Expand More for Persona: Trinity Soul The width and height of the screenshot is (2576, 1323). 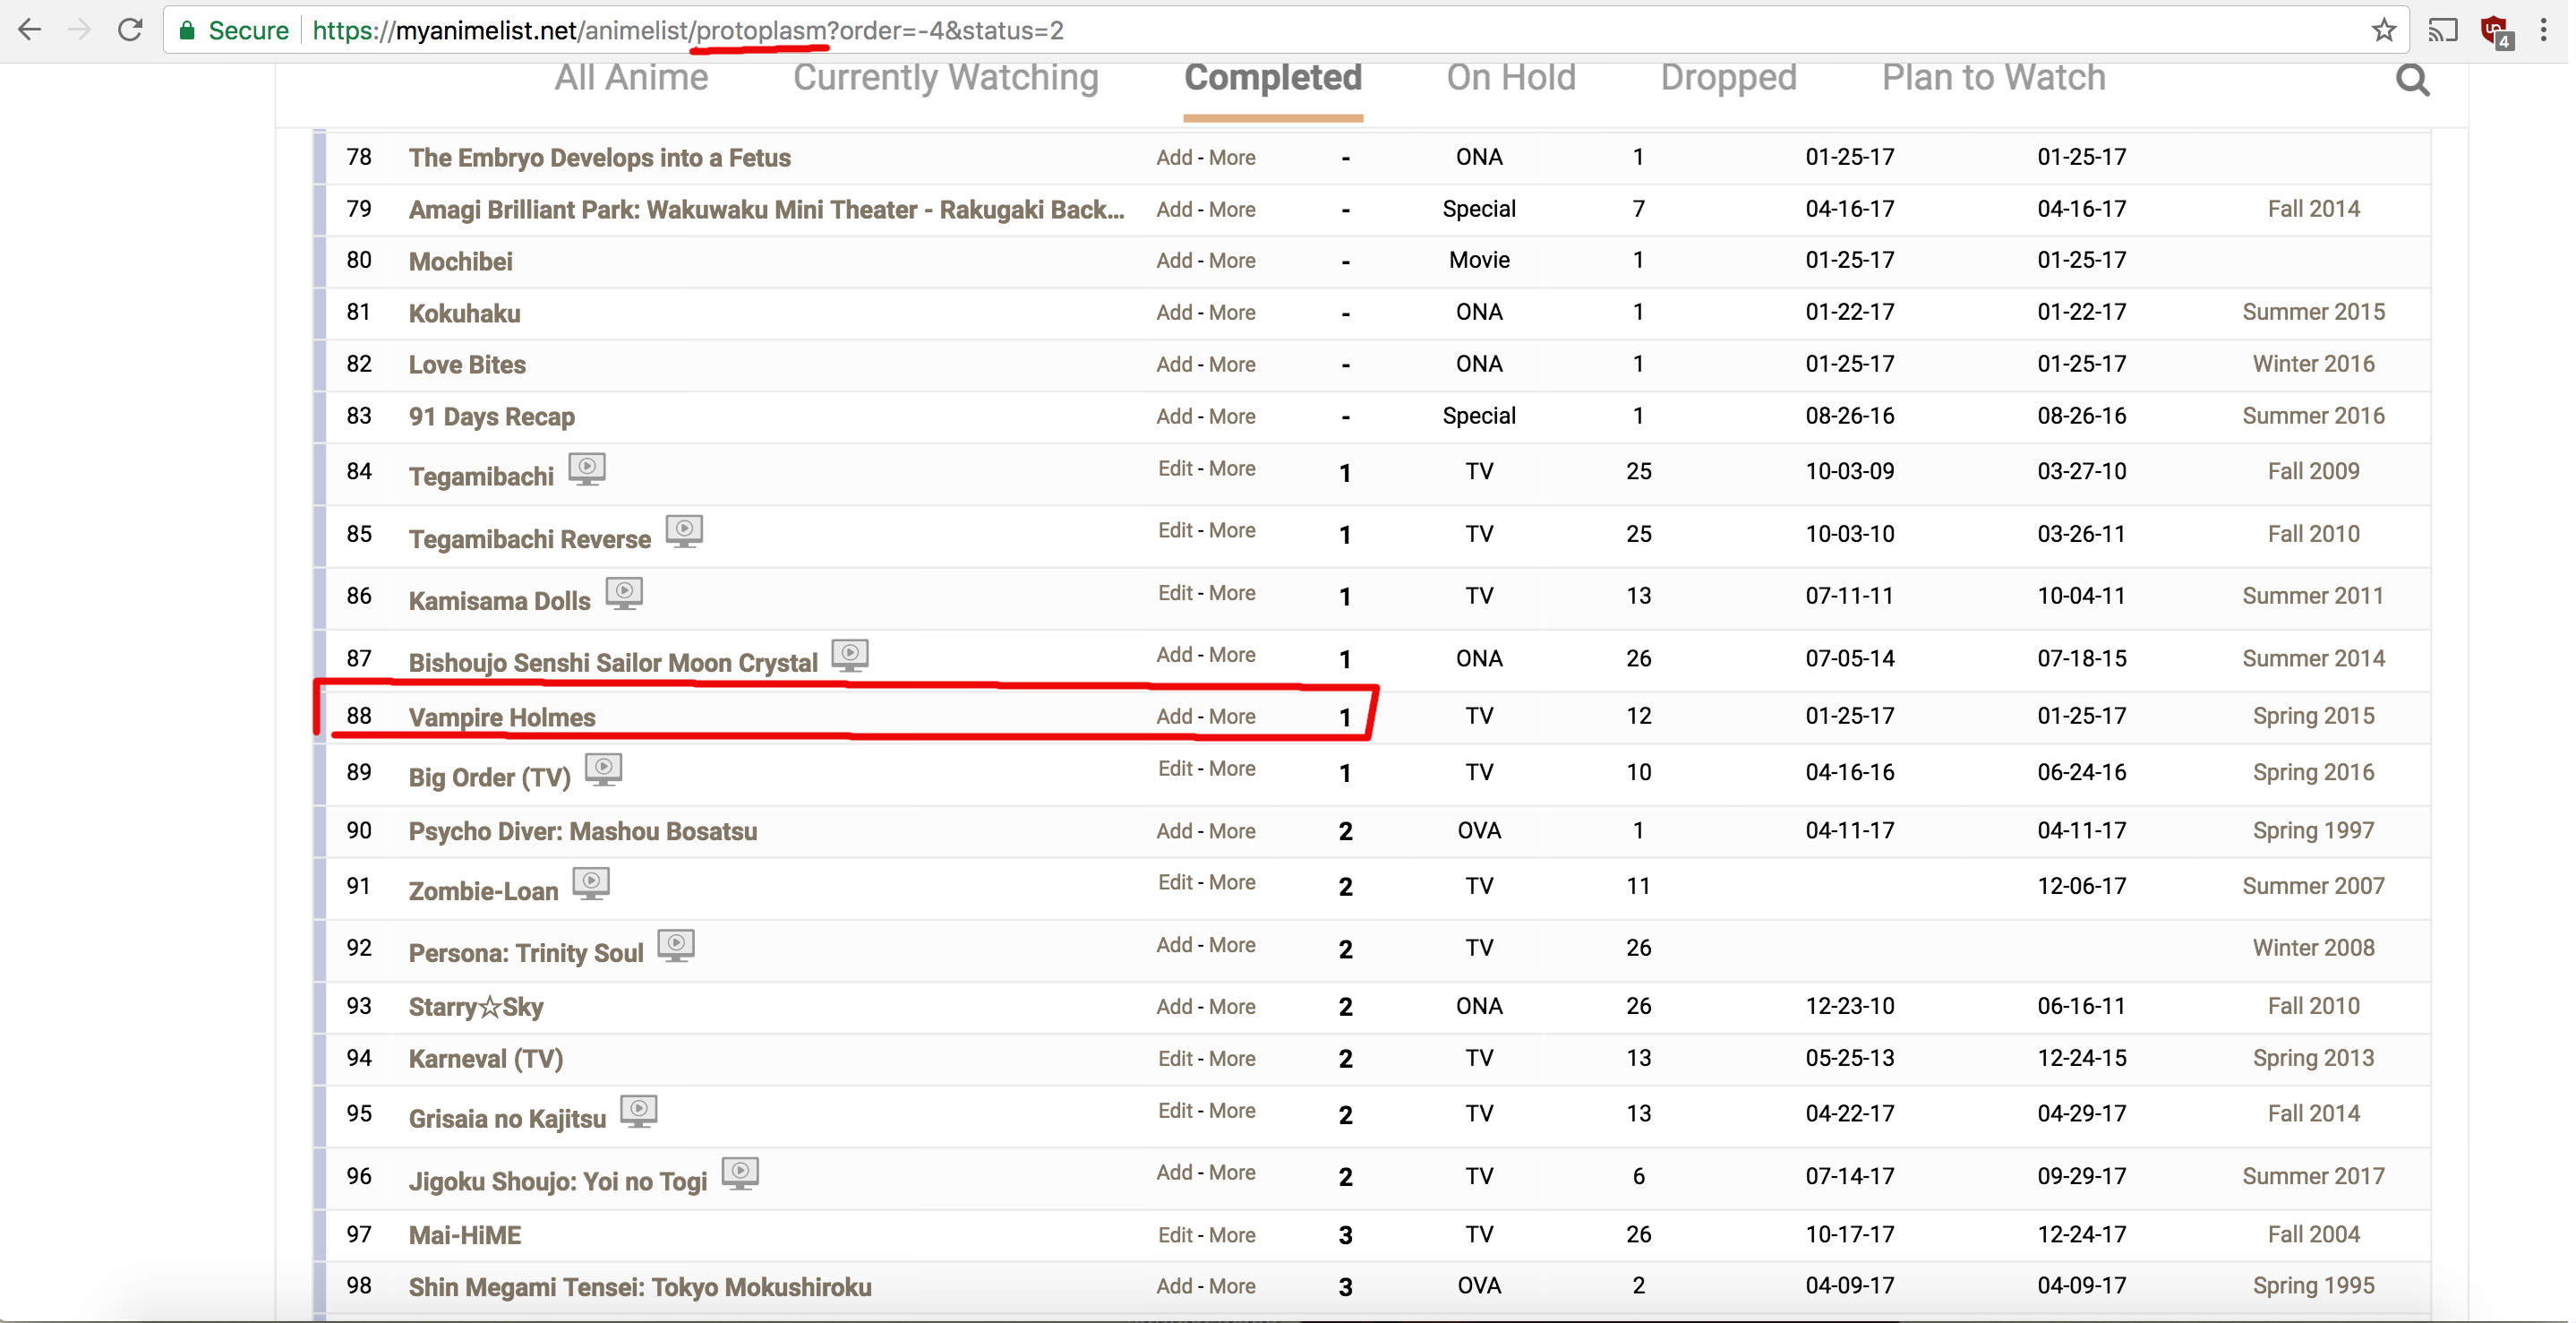click(1232, 945)
